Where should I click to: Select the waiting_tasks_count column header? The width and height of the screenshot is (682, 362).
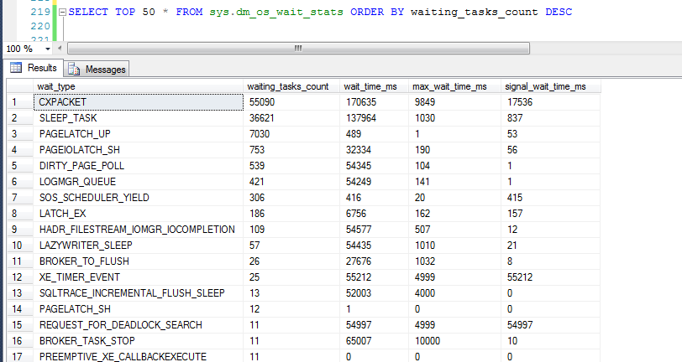(288, 86)
